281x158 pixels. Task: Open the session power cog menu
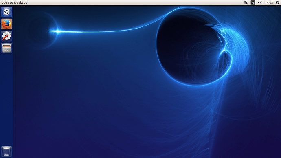point(277,3)
